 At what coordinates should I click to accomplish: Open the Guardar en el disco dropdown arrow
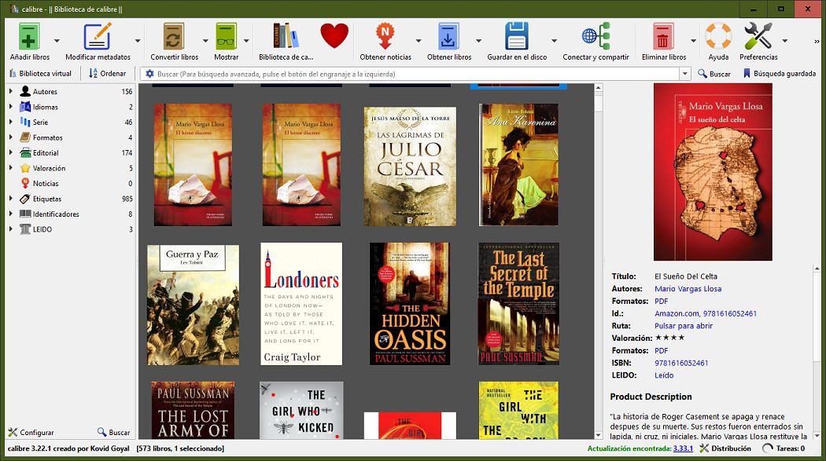tap(554, 41)
